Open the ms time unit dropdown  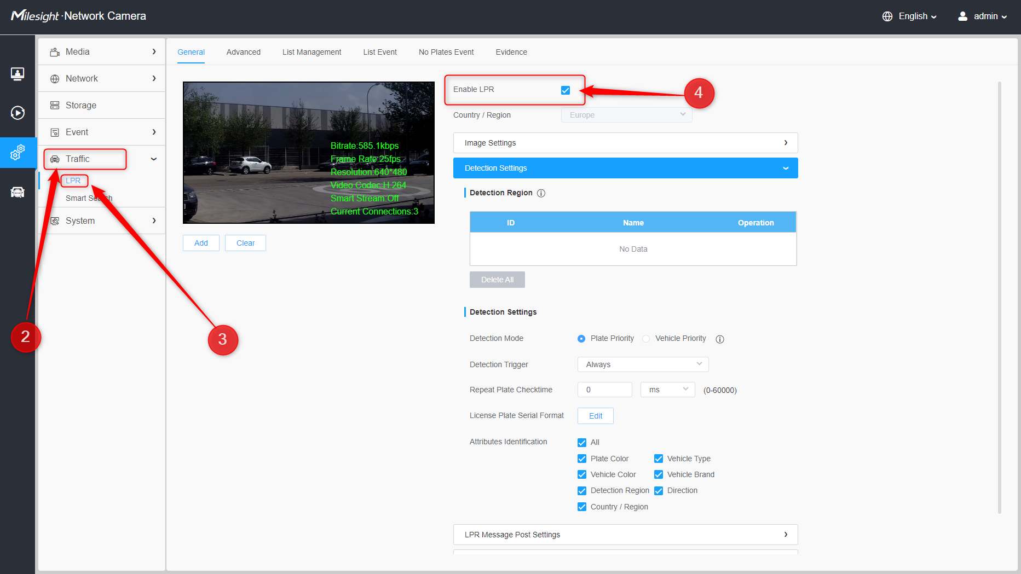click(667, 390)
